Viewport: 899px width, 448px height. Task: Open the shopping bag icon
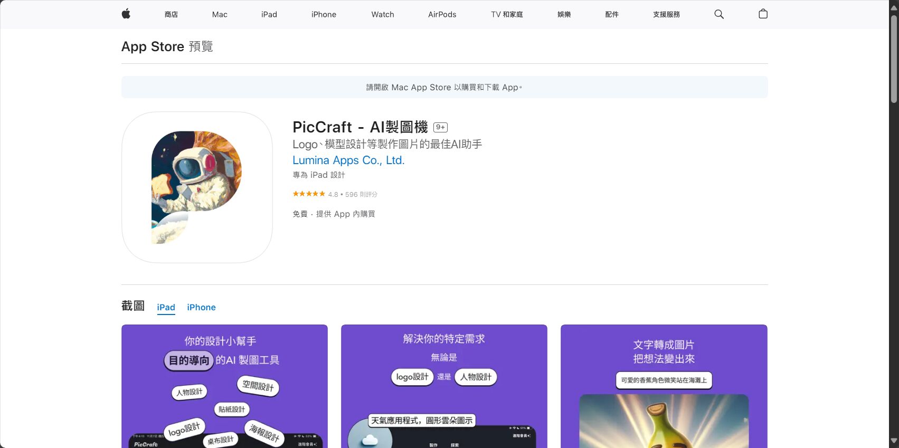pos(763,14)
